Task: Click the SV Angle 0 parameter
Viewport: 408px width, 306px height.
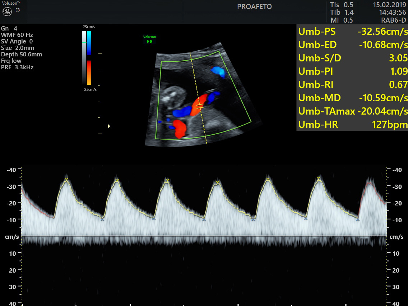Action: tap(17, 41)
